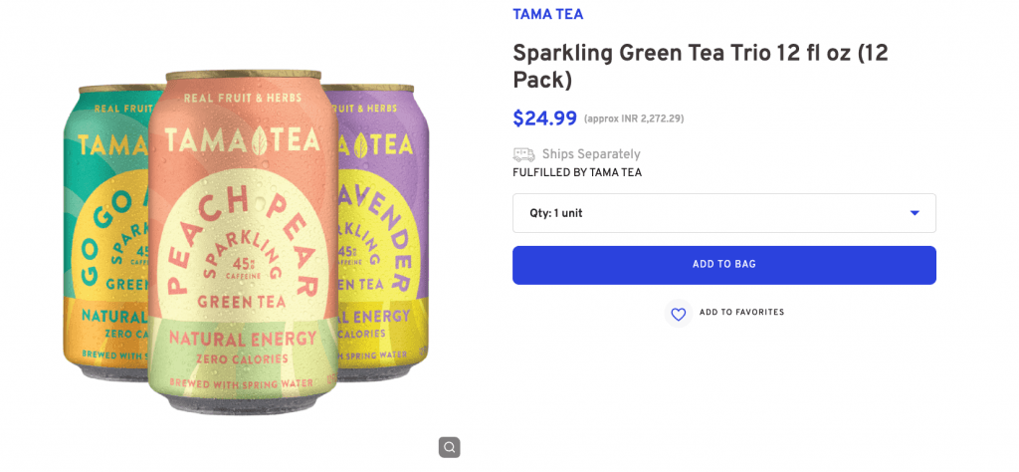This screenshot has width=1019, height=472.
Task: Click the magnifier zoom icon below product image
Action: pos(450,447)
